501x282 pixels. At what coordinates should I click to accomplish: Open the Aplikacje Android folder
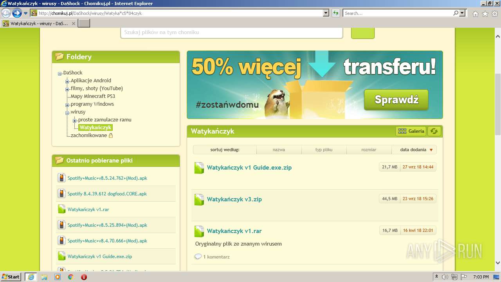(91, 80)
